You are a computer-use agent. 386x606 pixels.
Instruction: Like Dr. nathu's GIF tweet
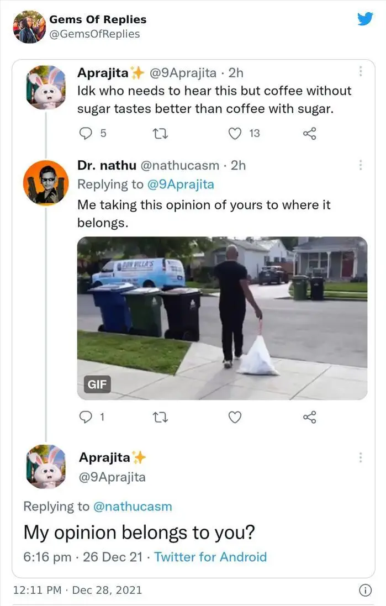coord(235,418)
